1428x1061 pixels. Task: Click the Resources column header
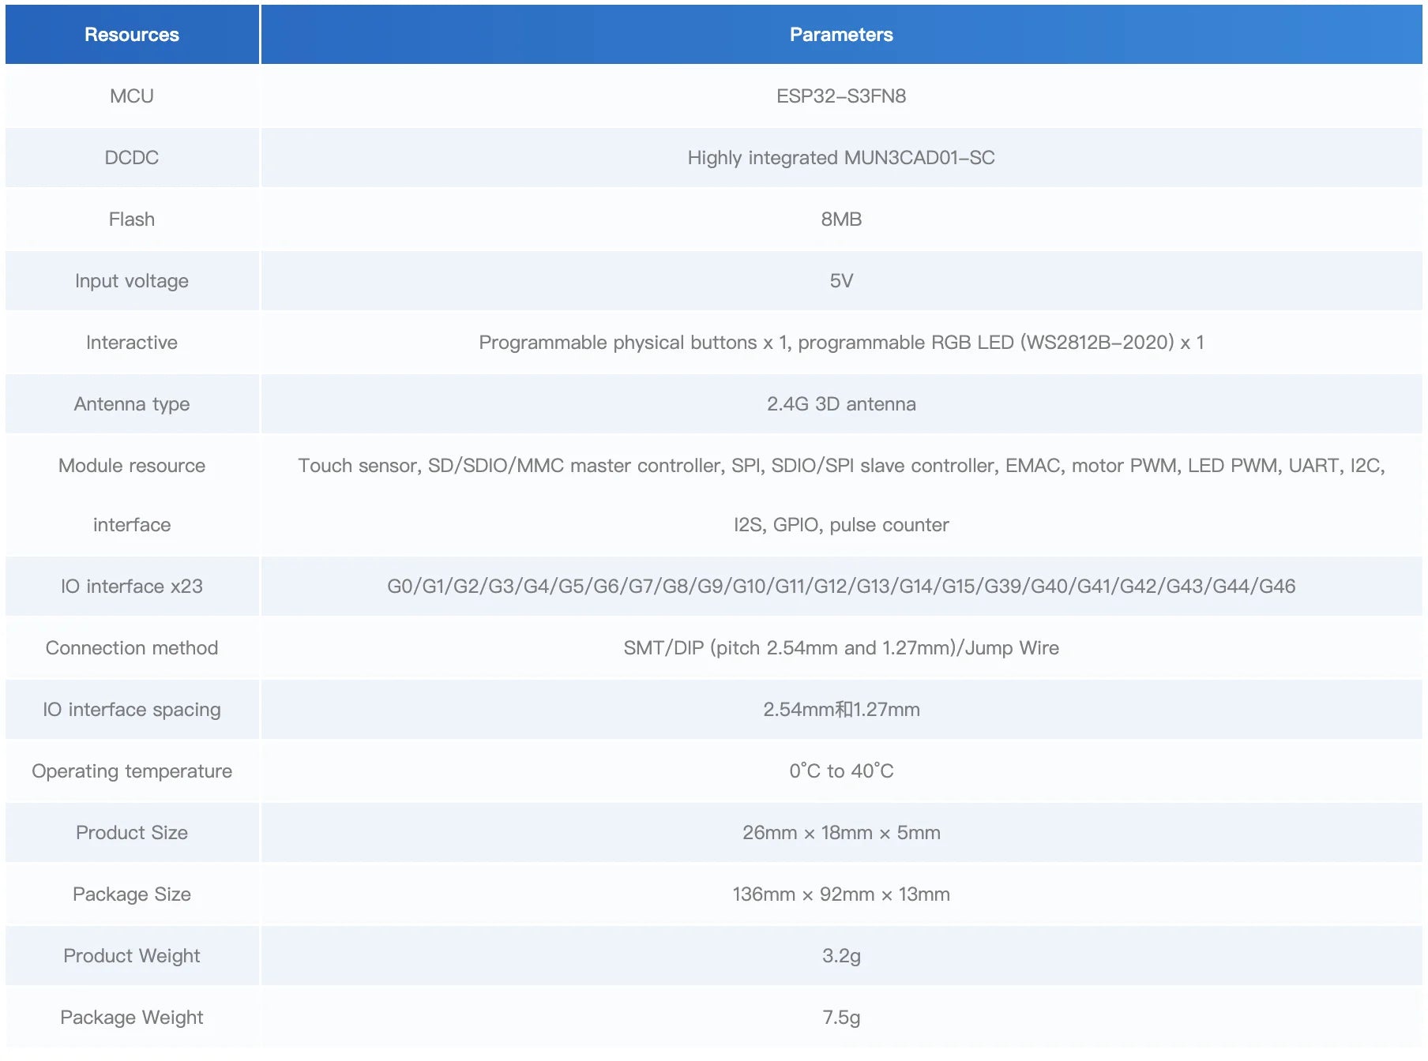tap(132, 35)
